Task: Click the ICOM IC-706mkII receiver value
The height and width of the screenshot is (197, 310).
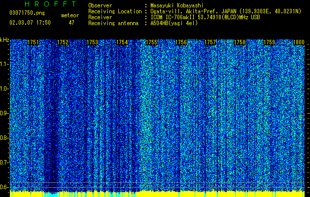Action: point(205,17)
